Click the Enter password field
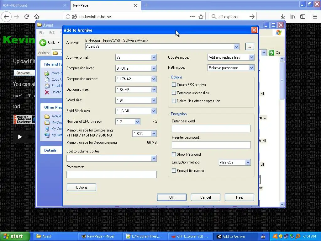This screenshot has height=241, width=321. (x=211, y=128)
